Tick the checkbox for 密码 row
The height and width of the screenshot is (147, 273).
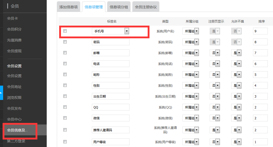pyautogui.click(x=65, y=42)
